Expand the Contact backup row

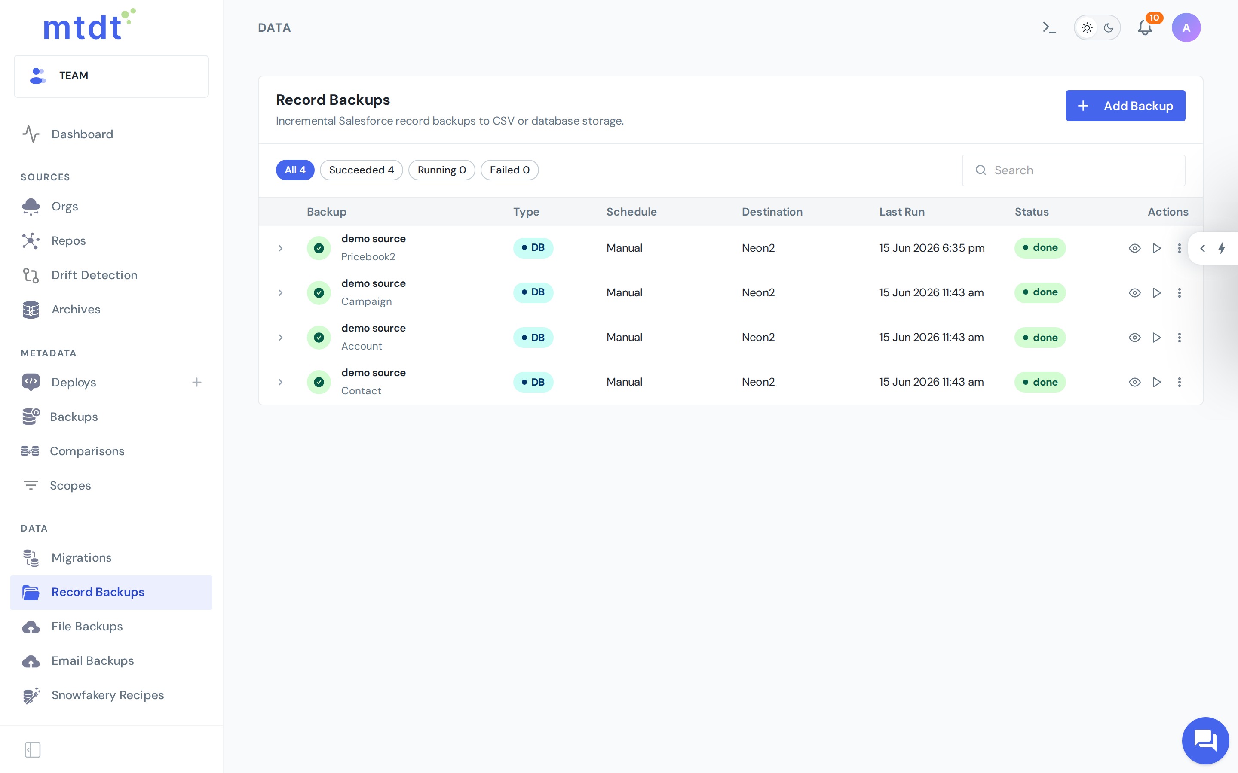[280, 382]
